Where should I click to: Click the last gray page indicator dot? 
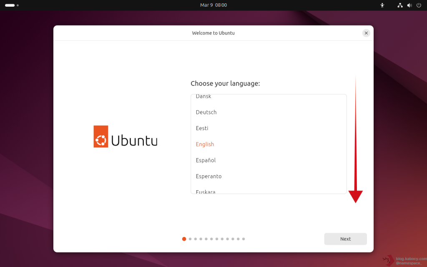pos(244,239)
